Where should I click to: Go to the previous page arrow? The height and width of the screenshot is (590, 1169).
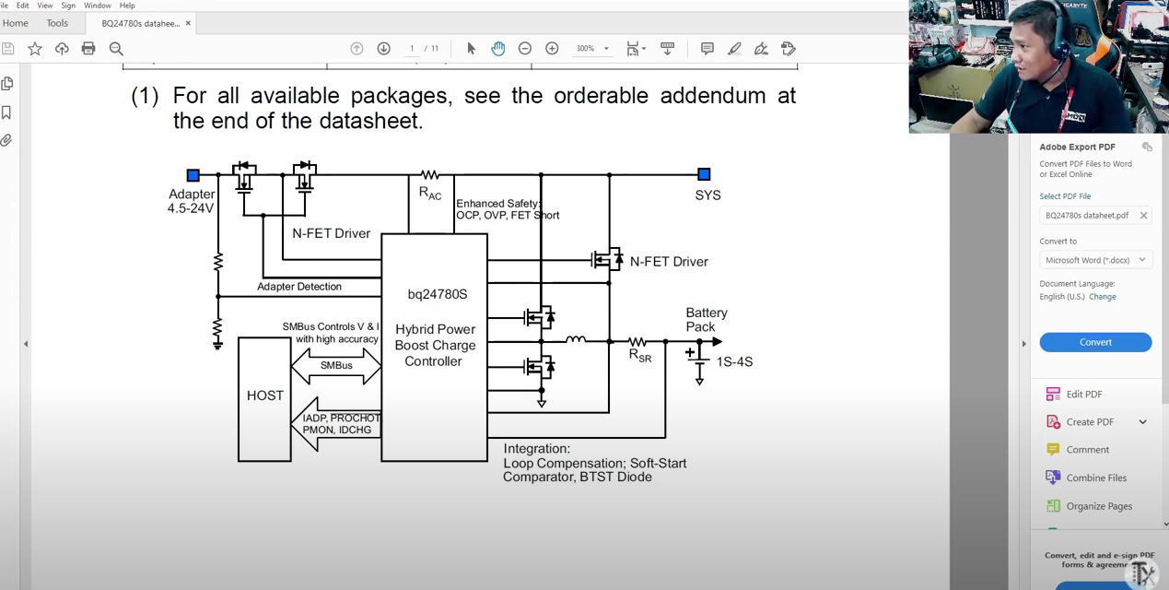coord(357,49)
